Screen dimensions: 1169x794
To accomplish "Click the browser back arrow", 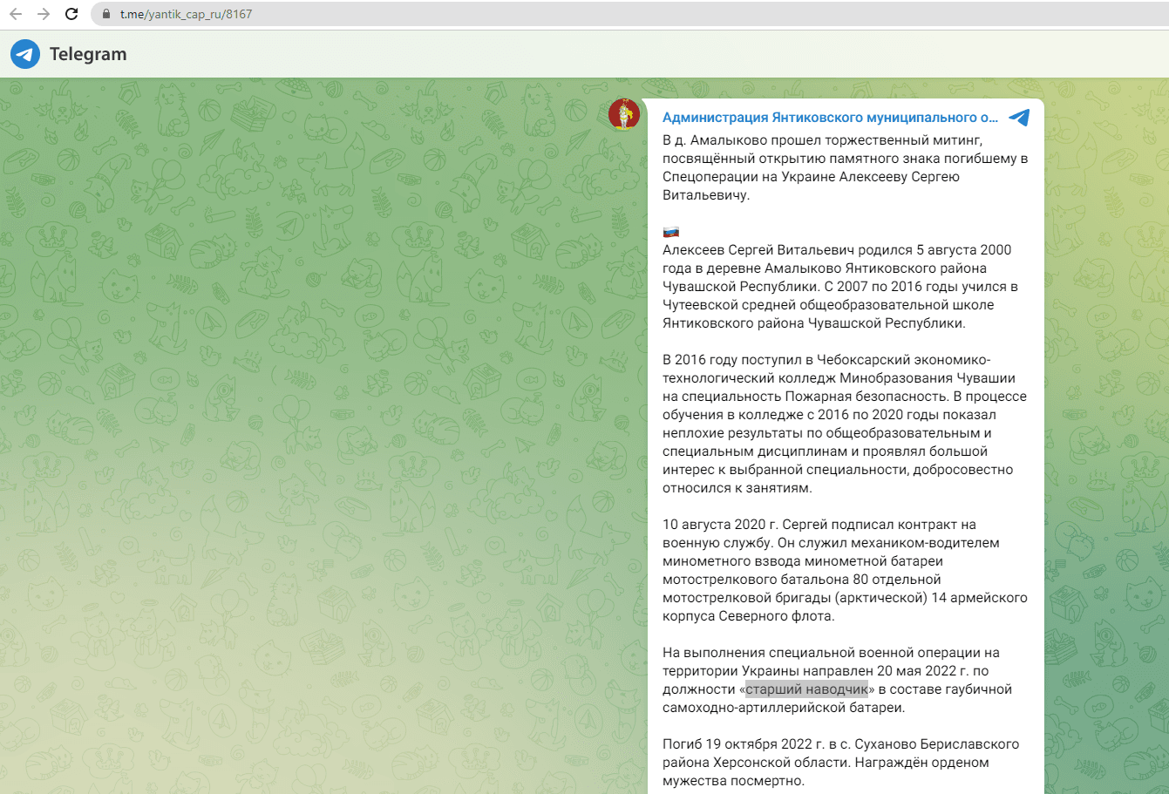I will [x=16, y=14].
